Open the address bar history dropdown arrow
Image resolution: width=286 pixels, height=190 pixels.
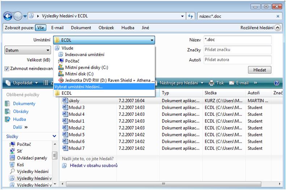[182, 16]
